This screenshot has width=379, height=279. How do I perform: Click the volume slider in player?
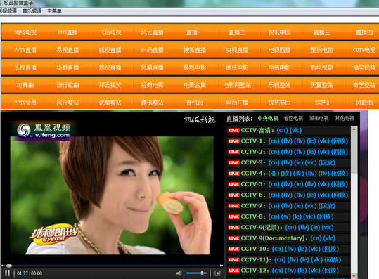point(196,273)
